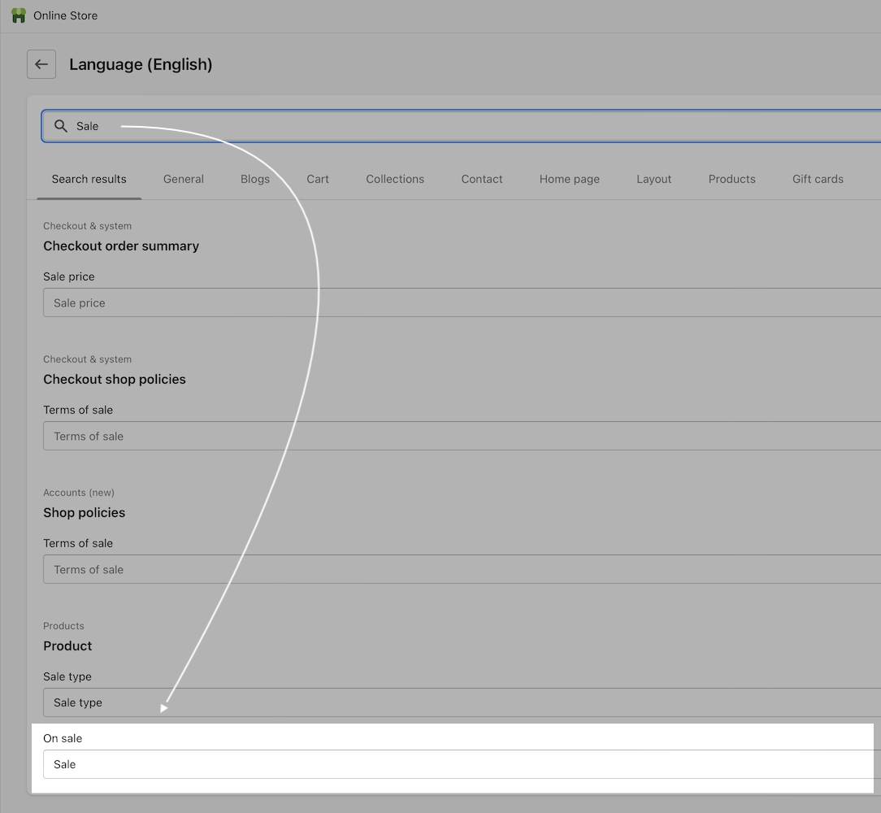The image size is (881, 813).
Task: Switch to the Search results tab
Action: coord(89,179)
